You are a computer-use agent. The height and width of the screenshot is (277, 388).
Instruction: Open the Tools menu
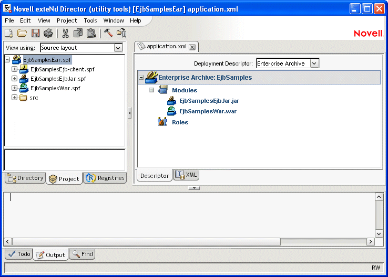[x=90, y=20]
